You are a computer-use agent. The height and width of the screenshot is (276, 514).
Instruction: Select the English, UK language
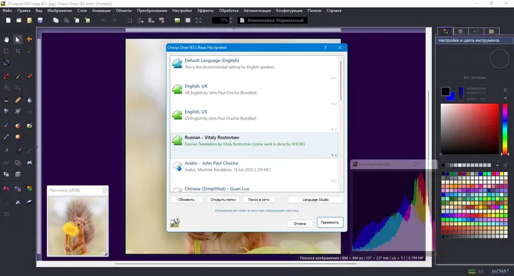tap(254, 94)
